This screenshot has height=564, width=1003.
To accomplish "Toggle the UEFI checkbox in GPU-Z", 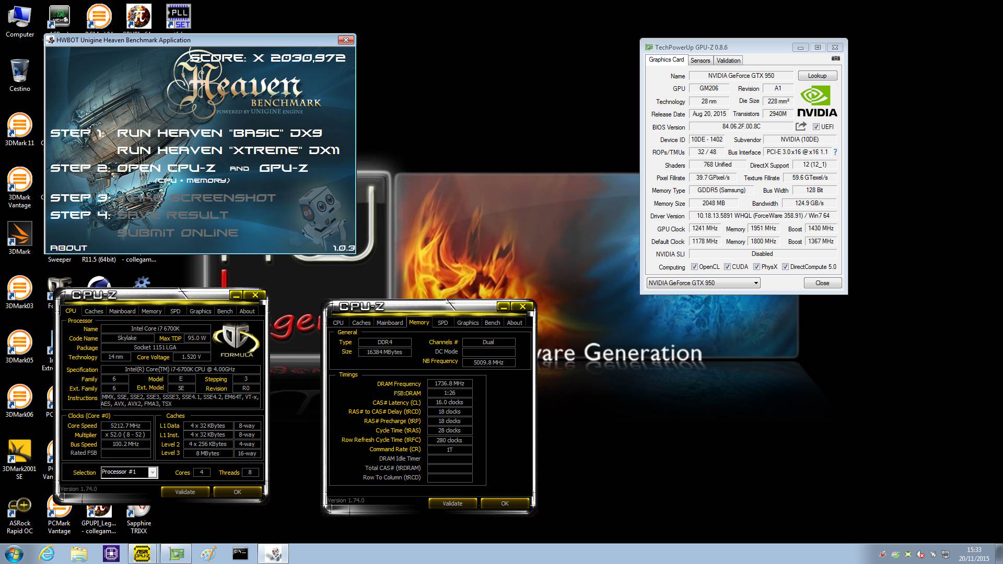I will [x=816, y=127].
